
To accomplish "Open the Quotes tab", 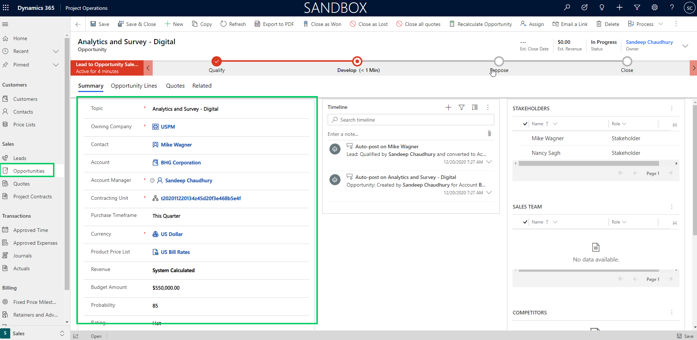I will pos(175,86).
